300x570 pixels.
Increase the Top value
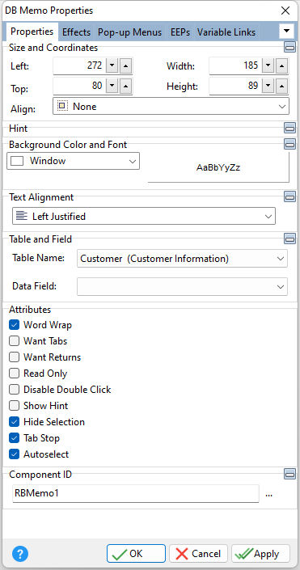[125, 86]
